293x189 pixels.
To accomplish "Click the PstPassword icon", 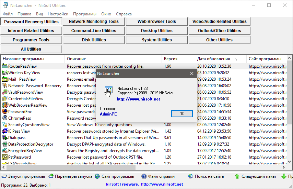I will coord(5,157).
